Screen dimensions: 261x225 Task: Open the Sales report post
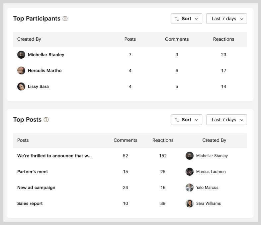pyautogui.click(x=30, y=203)
